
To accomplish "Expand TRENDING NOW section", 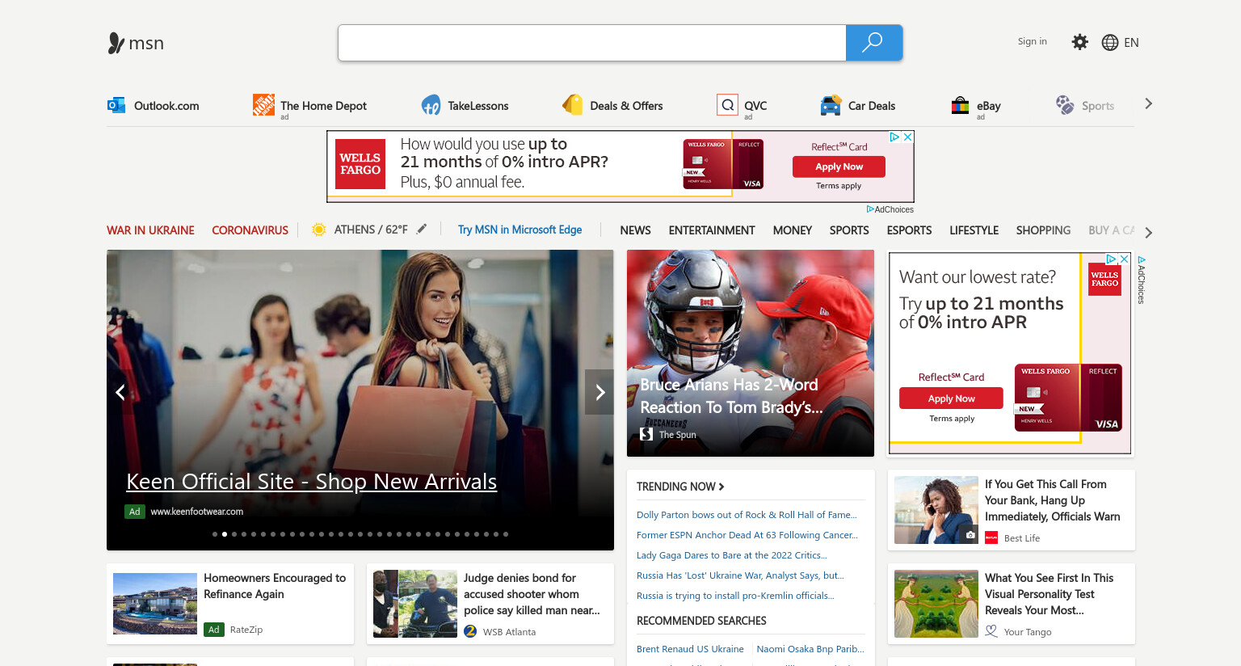I will point(680,487).
